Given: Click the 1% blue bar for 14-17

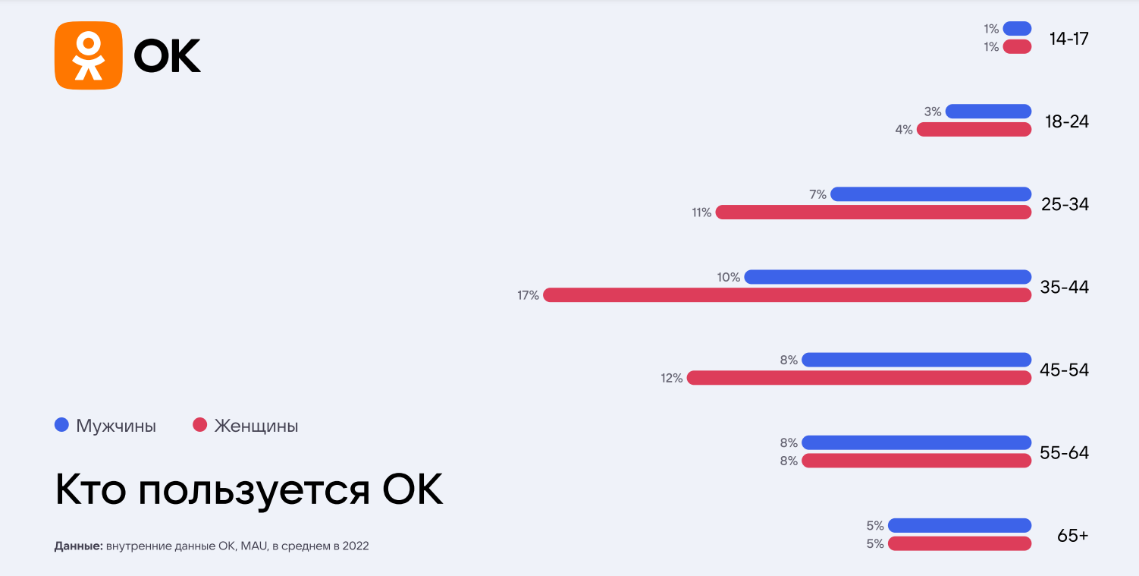Looking at the screenshot, I should [x=1018, y=29].
